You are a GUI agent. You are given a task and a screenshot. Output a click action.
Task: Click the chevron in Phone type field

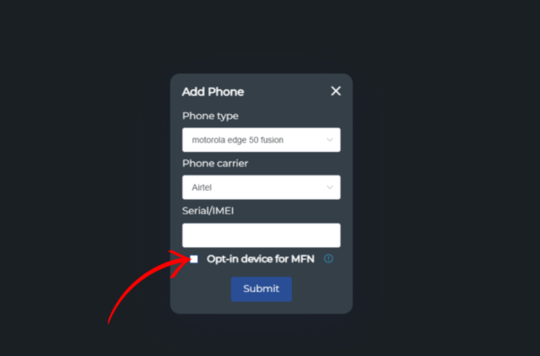[x=330, y=140]
